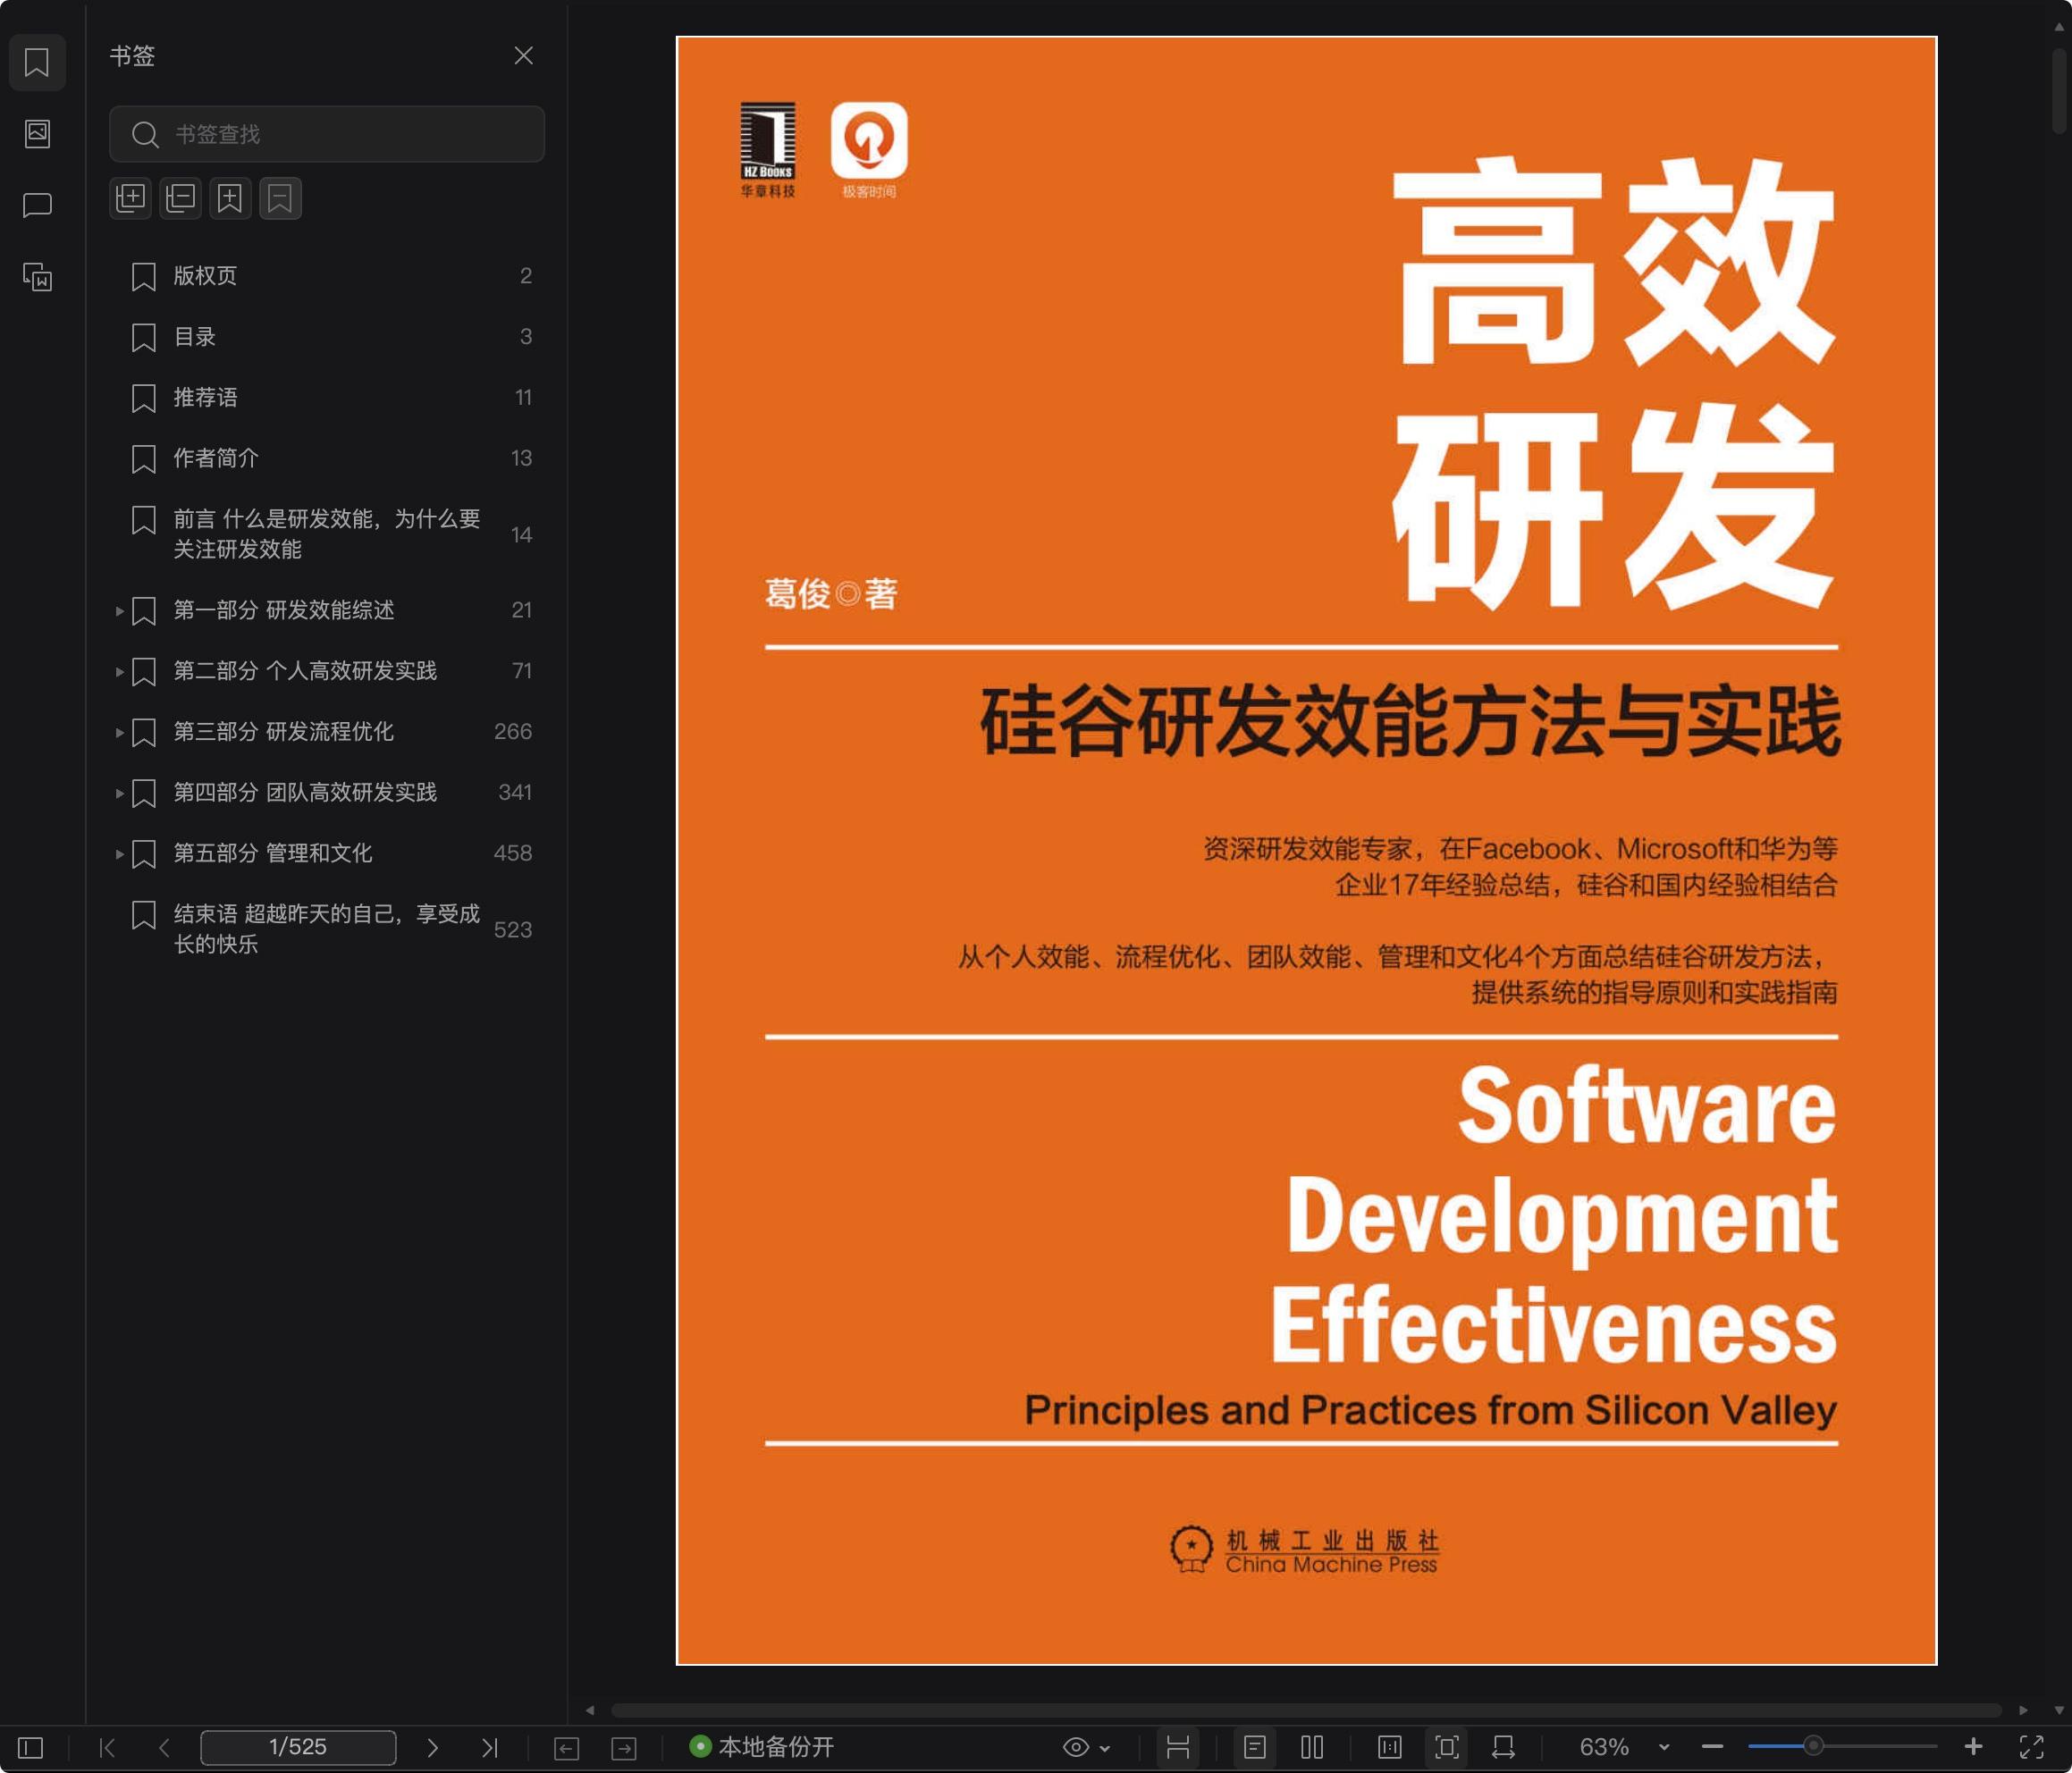Expand 第四部分 团队高效研发实践 bookmark
This screenshot has width=2072, height=1773.
(119, 793)
